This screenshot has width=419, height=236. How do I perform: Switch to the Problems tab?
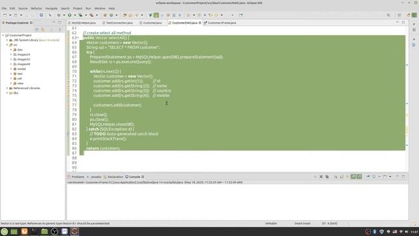[x=78, y=177]
